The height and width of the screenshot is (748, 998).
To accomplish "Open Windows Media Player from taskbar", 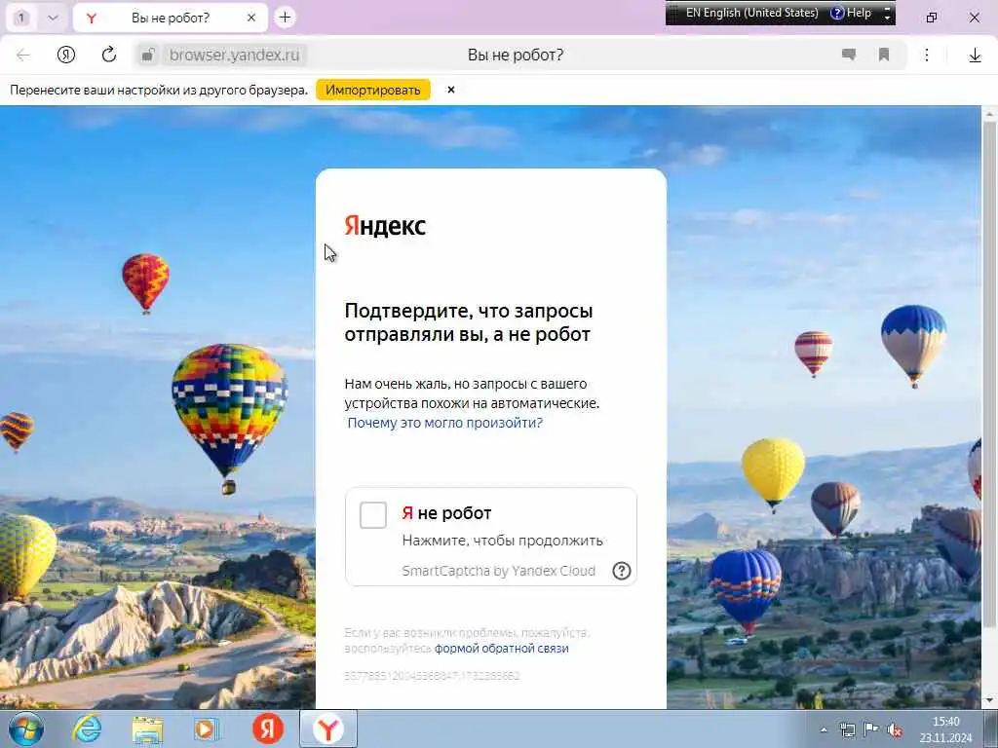I will tap(207, 729).
